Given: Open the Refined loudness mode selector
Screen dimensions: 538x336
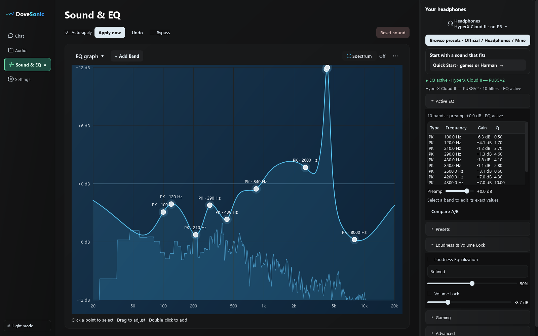Looking at the screenshot, I should pos(477,271).
